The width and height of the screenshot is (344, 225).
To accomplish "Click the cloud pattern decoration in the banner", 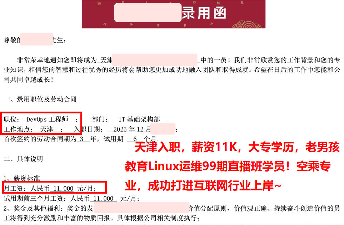I will click(247, 24).
